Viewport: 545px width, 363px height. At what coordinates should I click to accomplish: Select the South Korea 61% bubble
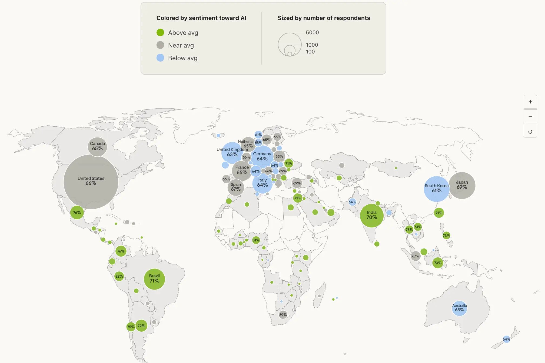[436, 189]
